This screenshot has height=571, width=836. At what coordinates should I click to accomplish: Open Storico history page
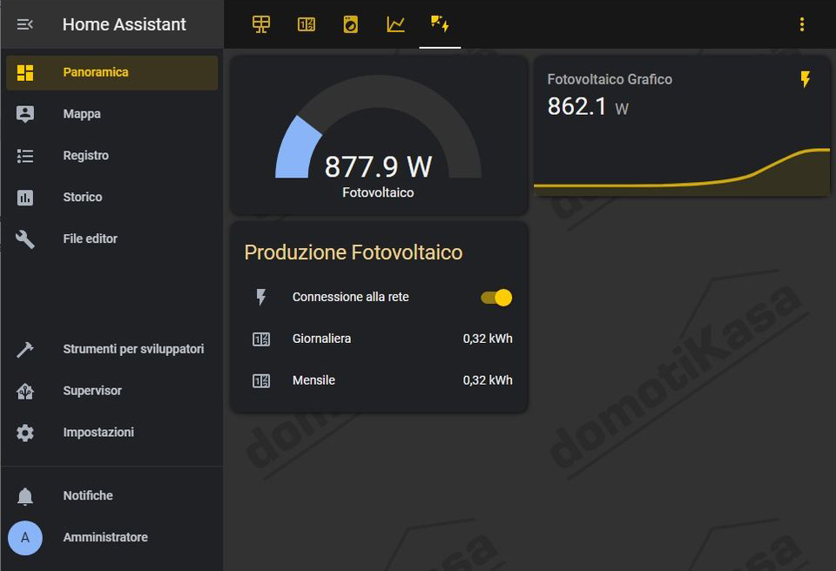point(112,198)
